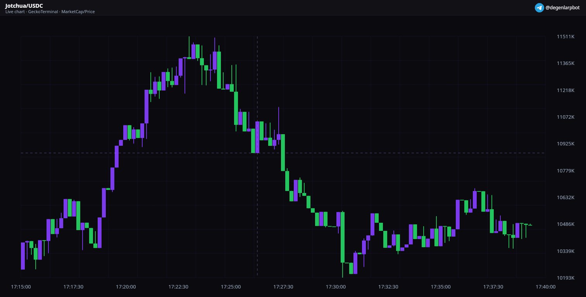Screen dimensions: 586x297
Task: Click the 17:15:00 time axis label
Action: [21, 287]
